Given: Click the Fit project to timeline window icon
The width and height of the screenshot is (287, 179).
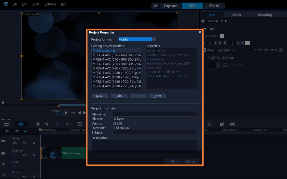Looking at the screenshot, I should [x=69, y=124].
